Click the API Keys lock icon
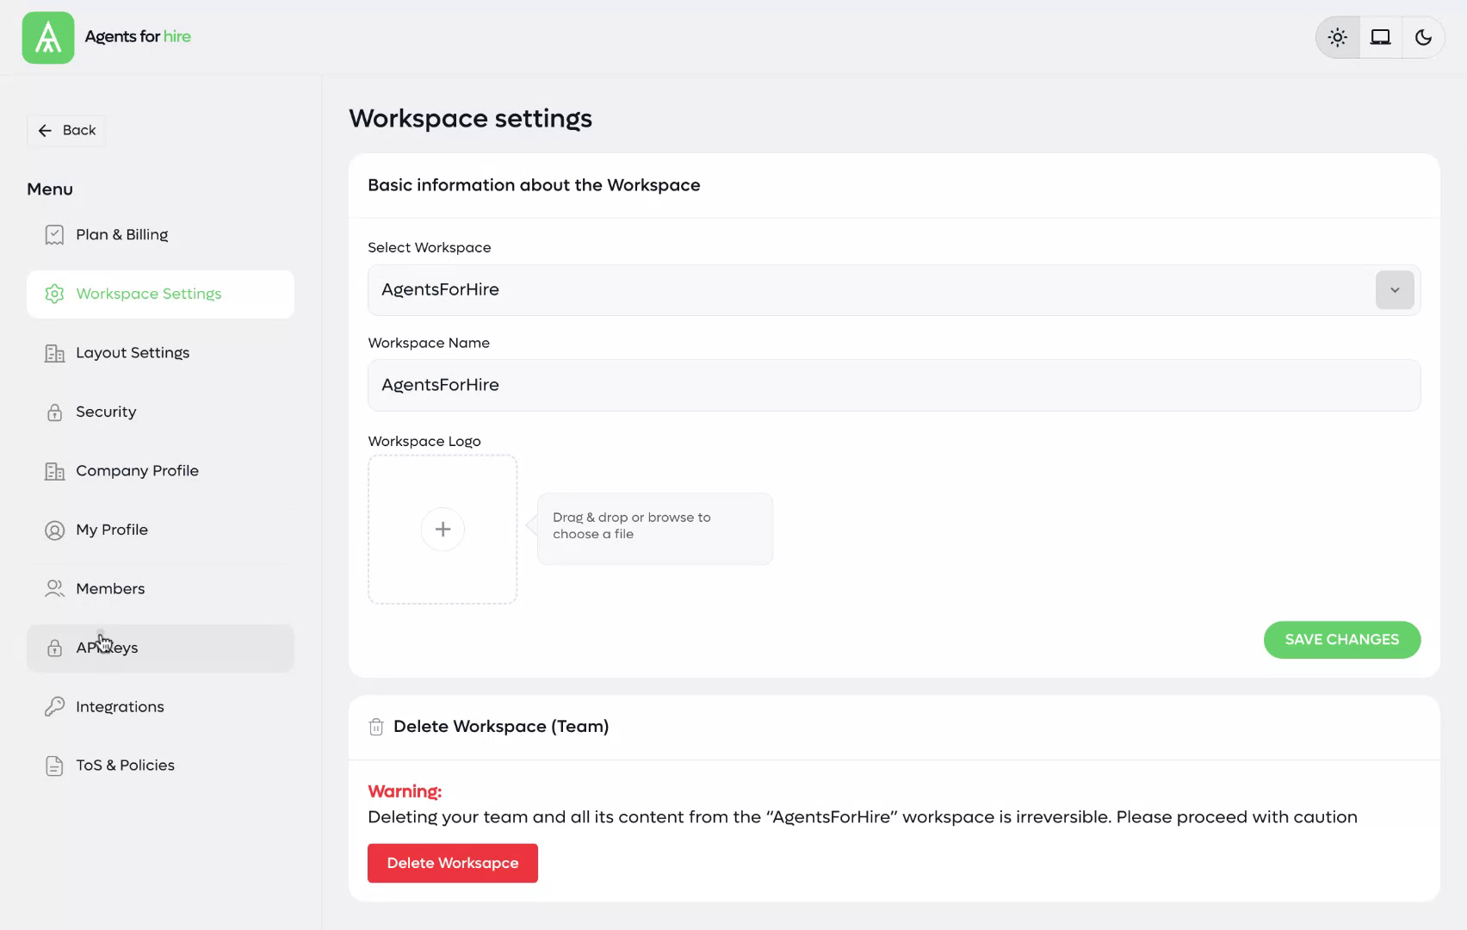The height and width of the screenshot is (930, 1467). coord(54,648)
